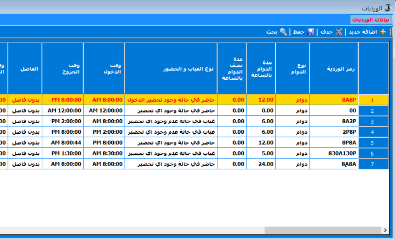Click duration 12.00 in row 8A8P
Screen dimensions: 396x239
pyautogui.click(x=261, y=100)
